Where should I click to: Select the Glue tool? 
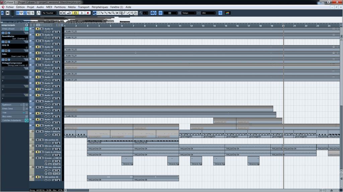[x=106, y=13]
